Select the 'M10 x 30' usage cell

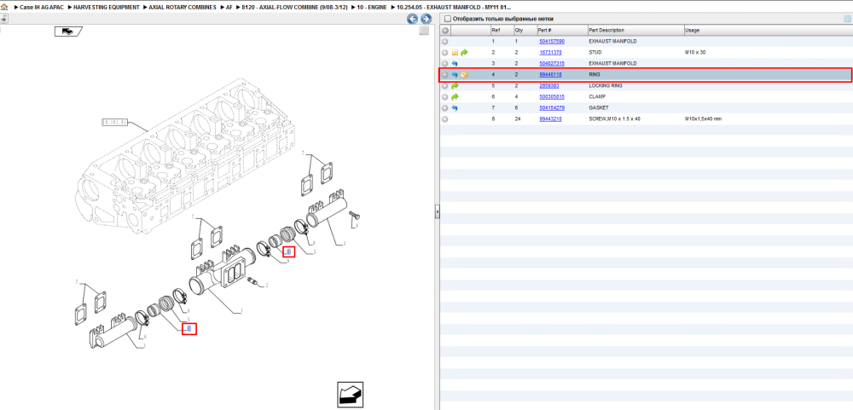point(696,53)
